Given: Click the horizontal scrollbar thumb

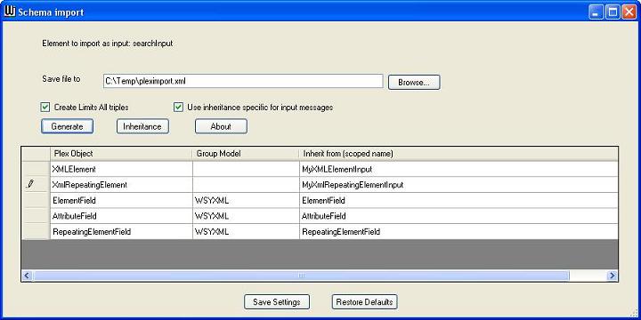Looking at the screenshot, I should click(301, 276).
